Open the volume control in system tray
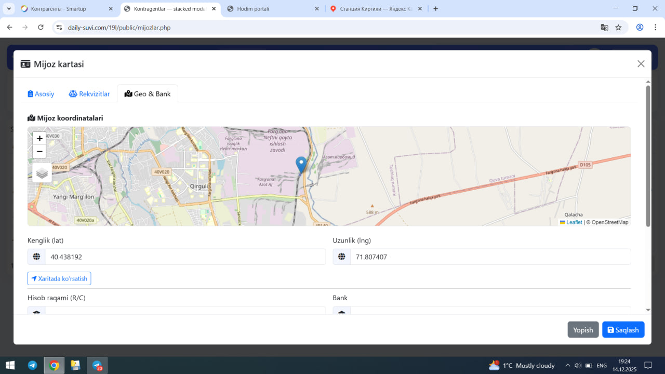The image size is (665, 374). click(577, 365)
